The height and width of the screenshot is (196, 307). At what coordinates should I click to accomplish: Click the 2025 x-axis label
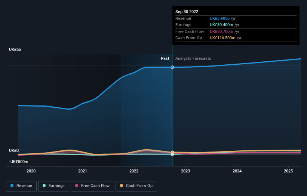tap(288, 171)
